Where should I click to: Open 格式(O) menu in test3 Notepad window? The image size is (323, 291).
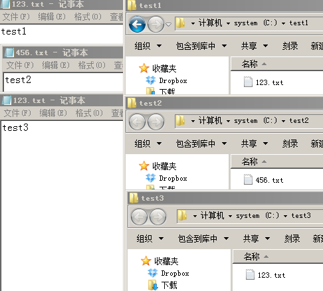tap(89, 113)
